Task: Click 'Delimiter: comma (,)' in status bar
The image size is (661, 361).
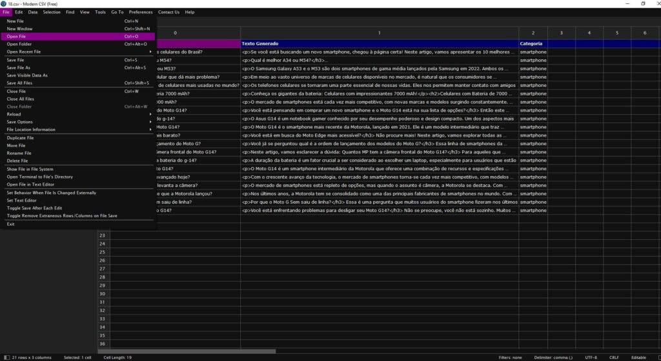Action: [x=553, y=358]
